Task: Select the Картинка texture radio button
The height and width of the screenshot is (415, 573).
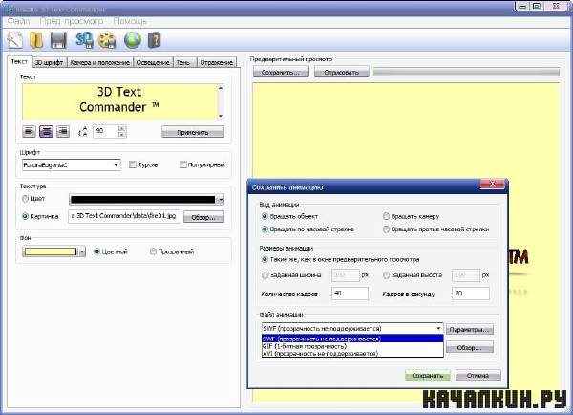Action: pyautogui.click(x=25, y=216)
